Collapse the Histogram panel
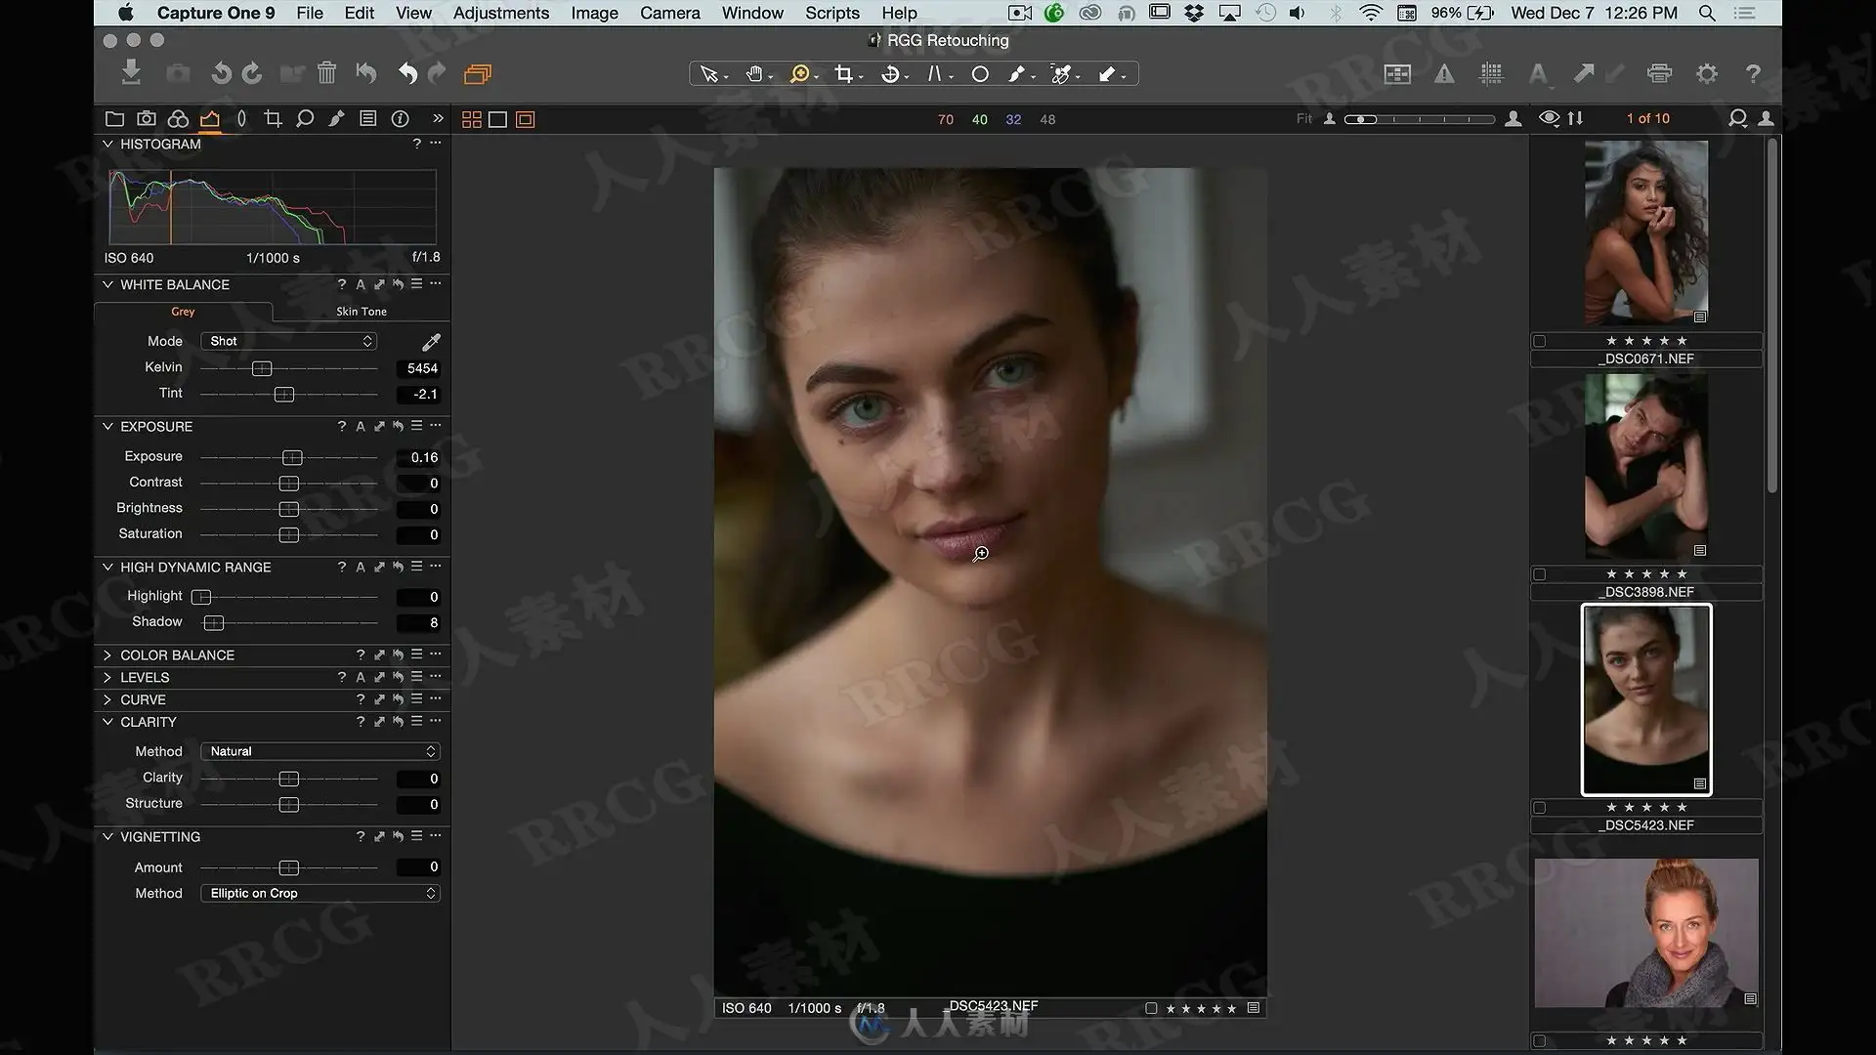Image resolution: width=1876 pixels, height=1055 pixels. tap(107, 144)
